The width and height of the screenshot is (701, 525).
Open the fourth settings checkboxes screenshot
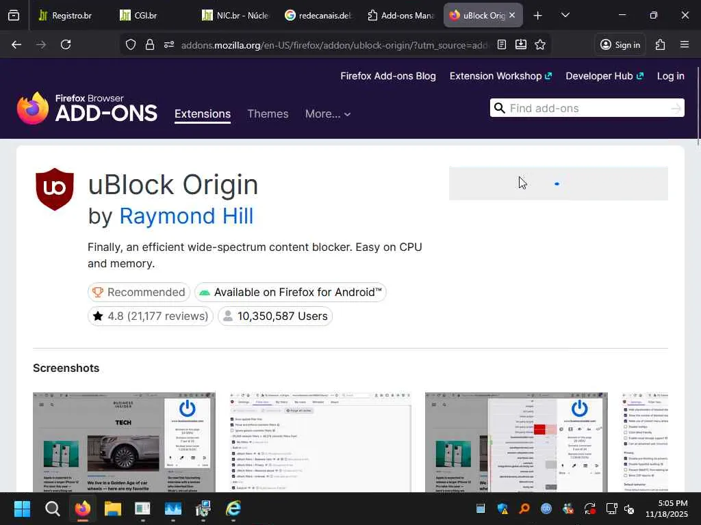(645, 442)
